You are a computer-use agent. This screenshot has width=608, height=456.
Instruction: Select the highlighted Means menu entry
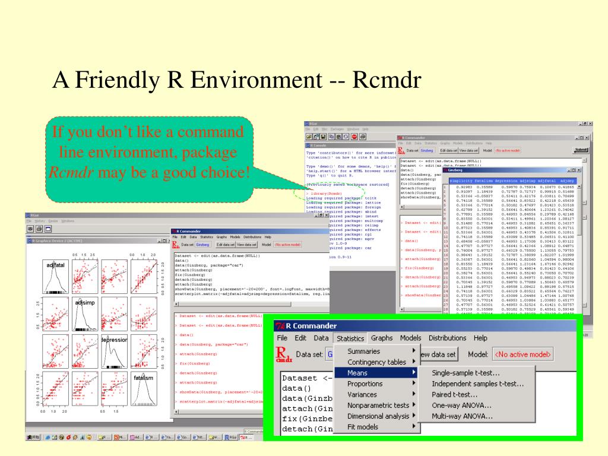click(x=377, y=373)
